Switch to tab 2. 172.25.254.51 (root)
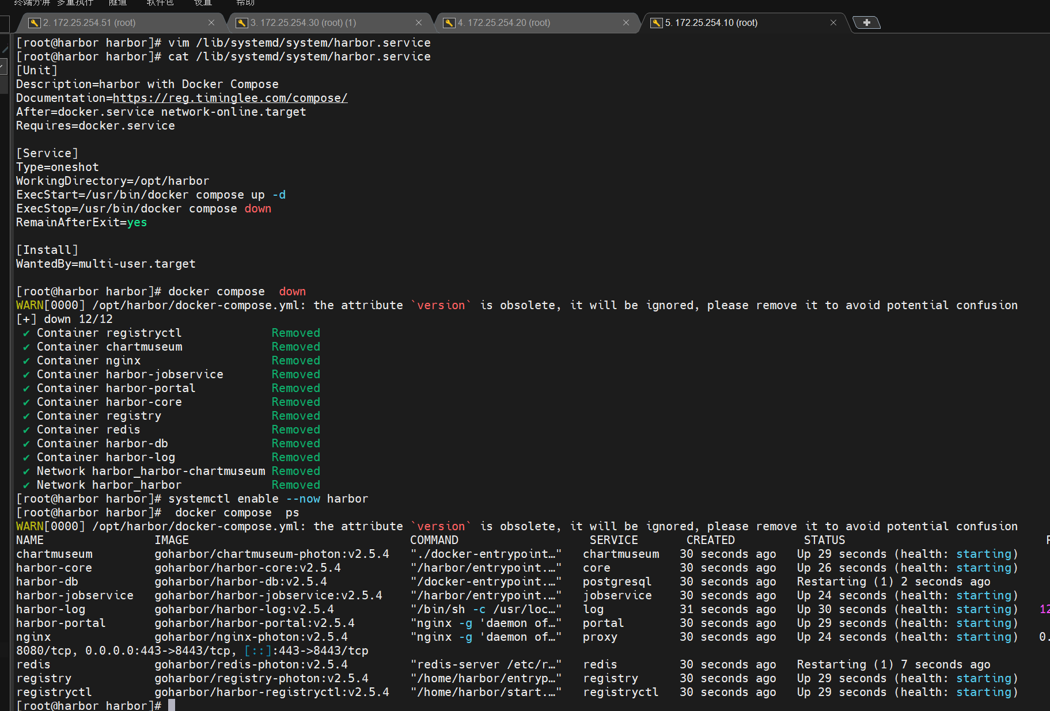Screen dimensions: 1050x711 pos(121,22)
